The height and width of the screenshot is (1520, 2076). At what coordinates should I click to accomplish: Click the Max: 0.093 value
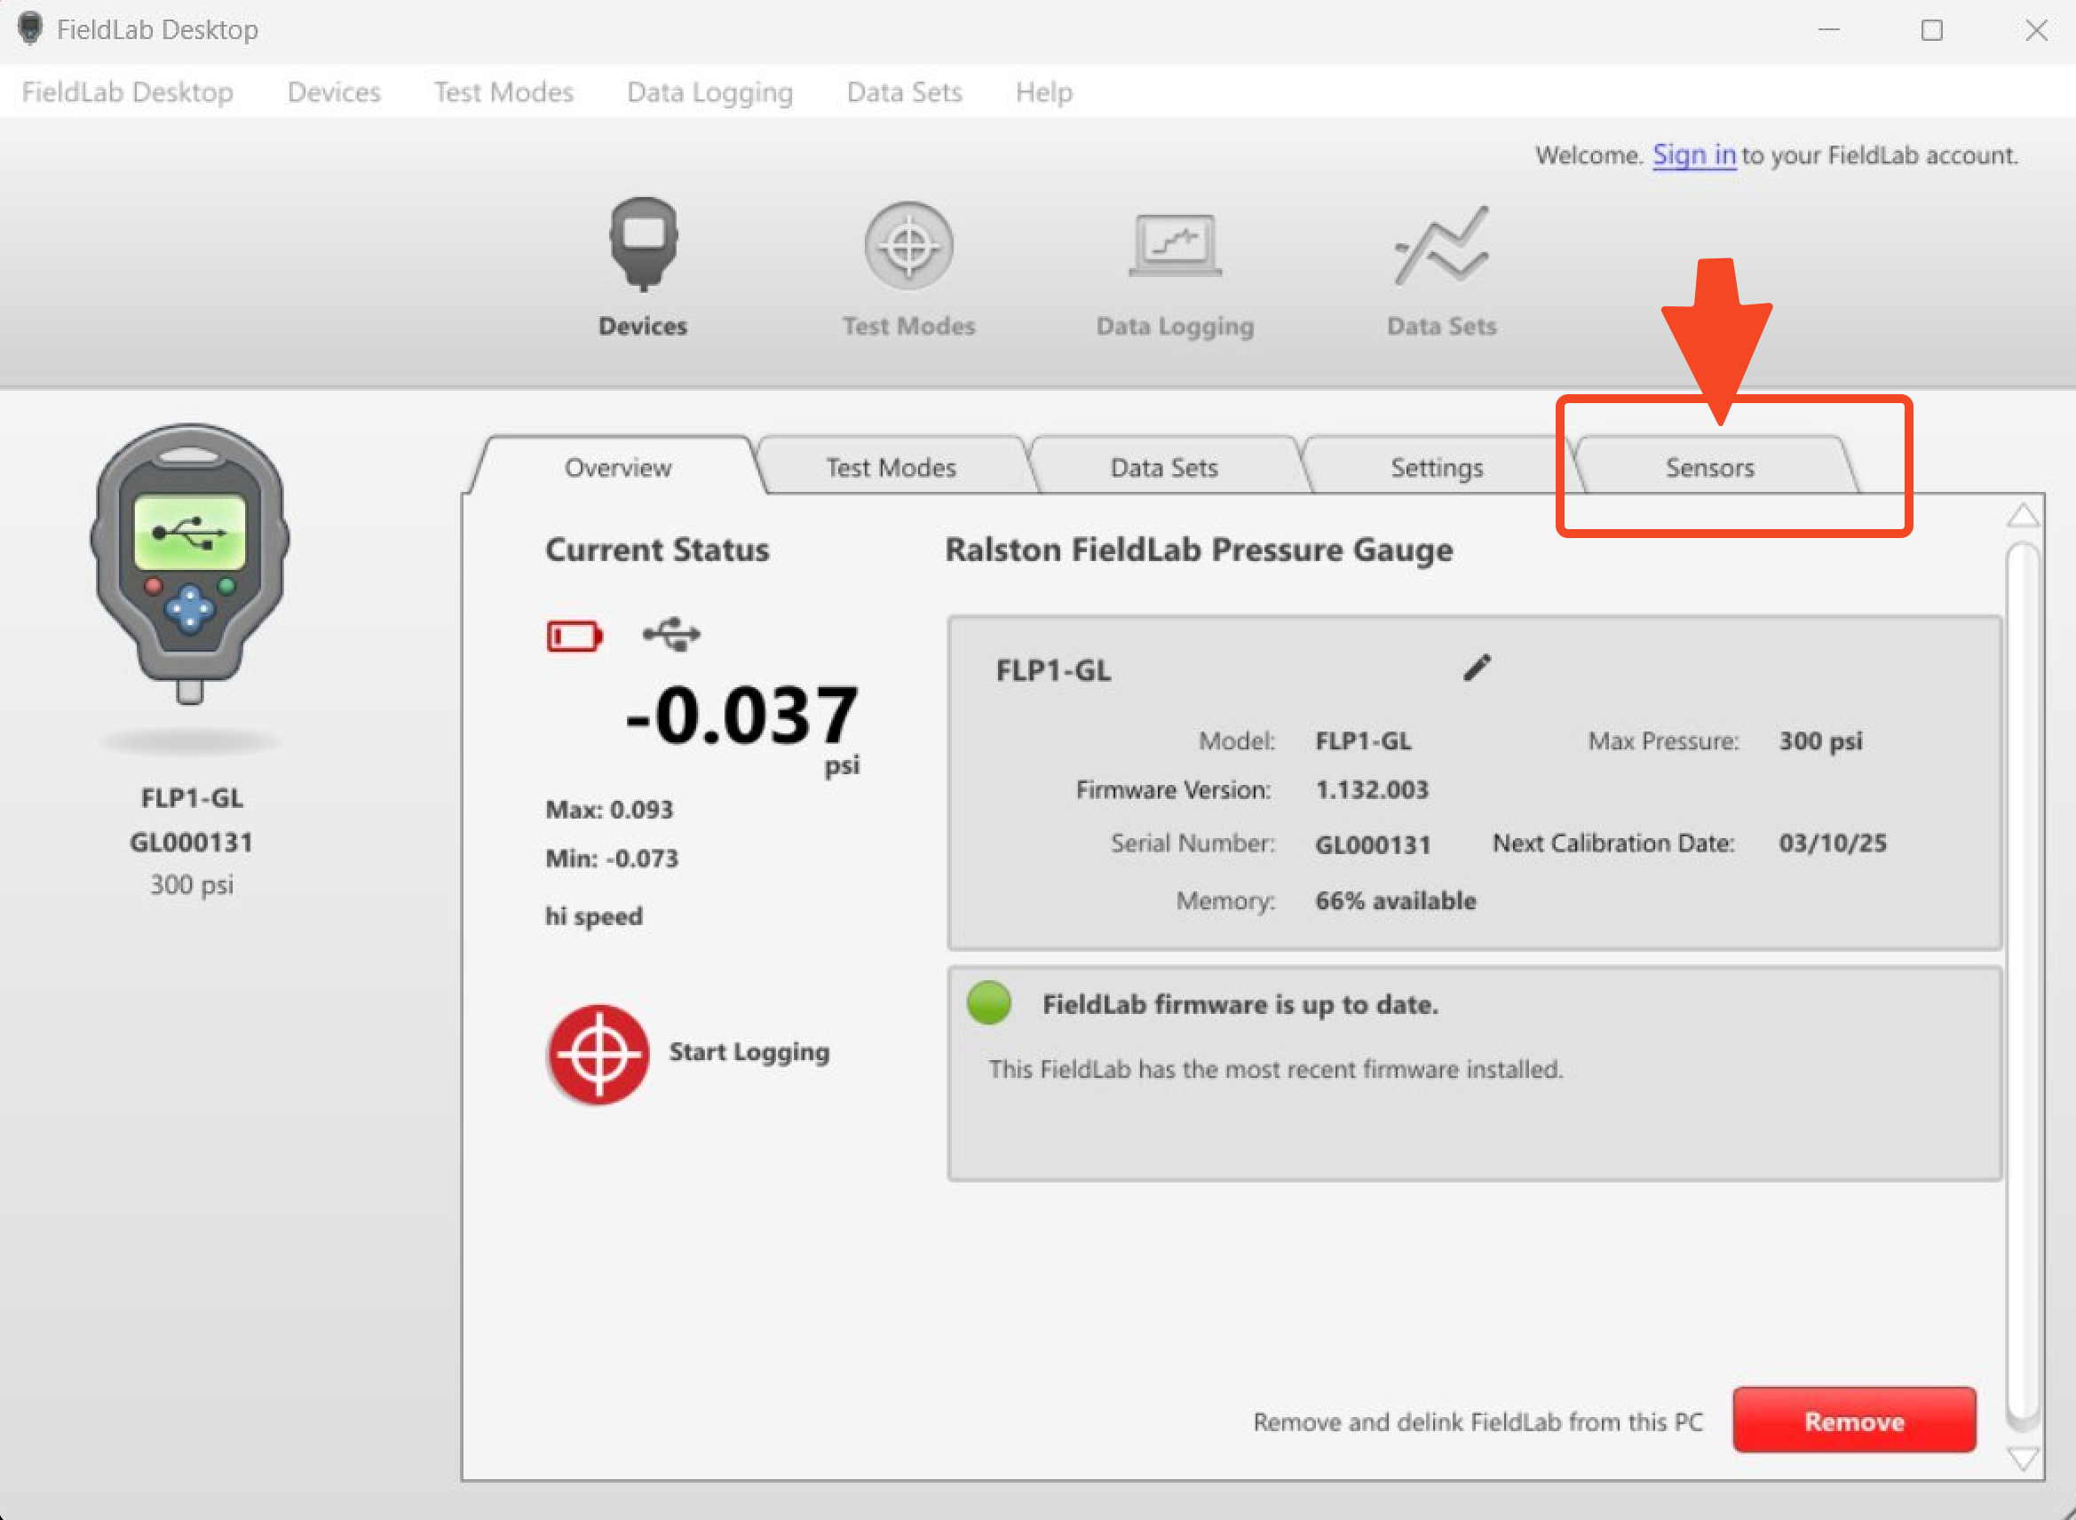(x=609, y=810)
